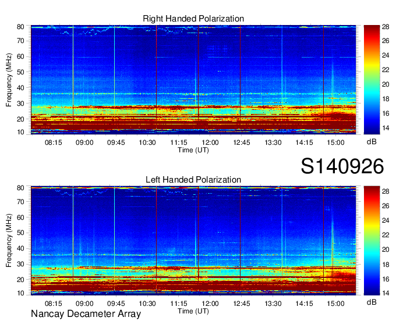Click the 40 MHz tick of Right Handed plot
Viewport: 396px width, 321px height.
point(20,88)
